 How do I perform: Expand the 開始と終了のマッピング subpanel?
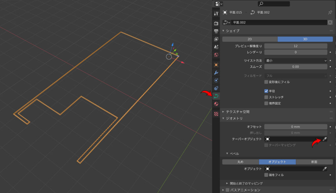click(227, 183)
